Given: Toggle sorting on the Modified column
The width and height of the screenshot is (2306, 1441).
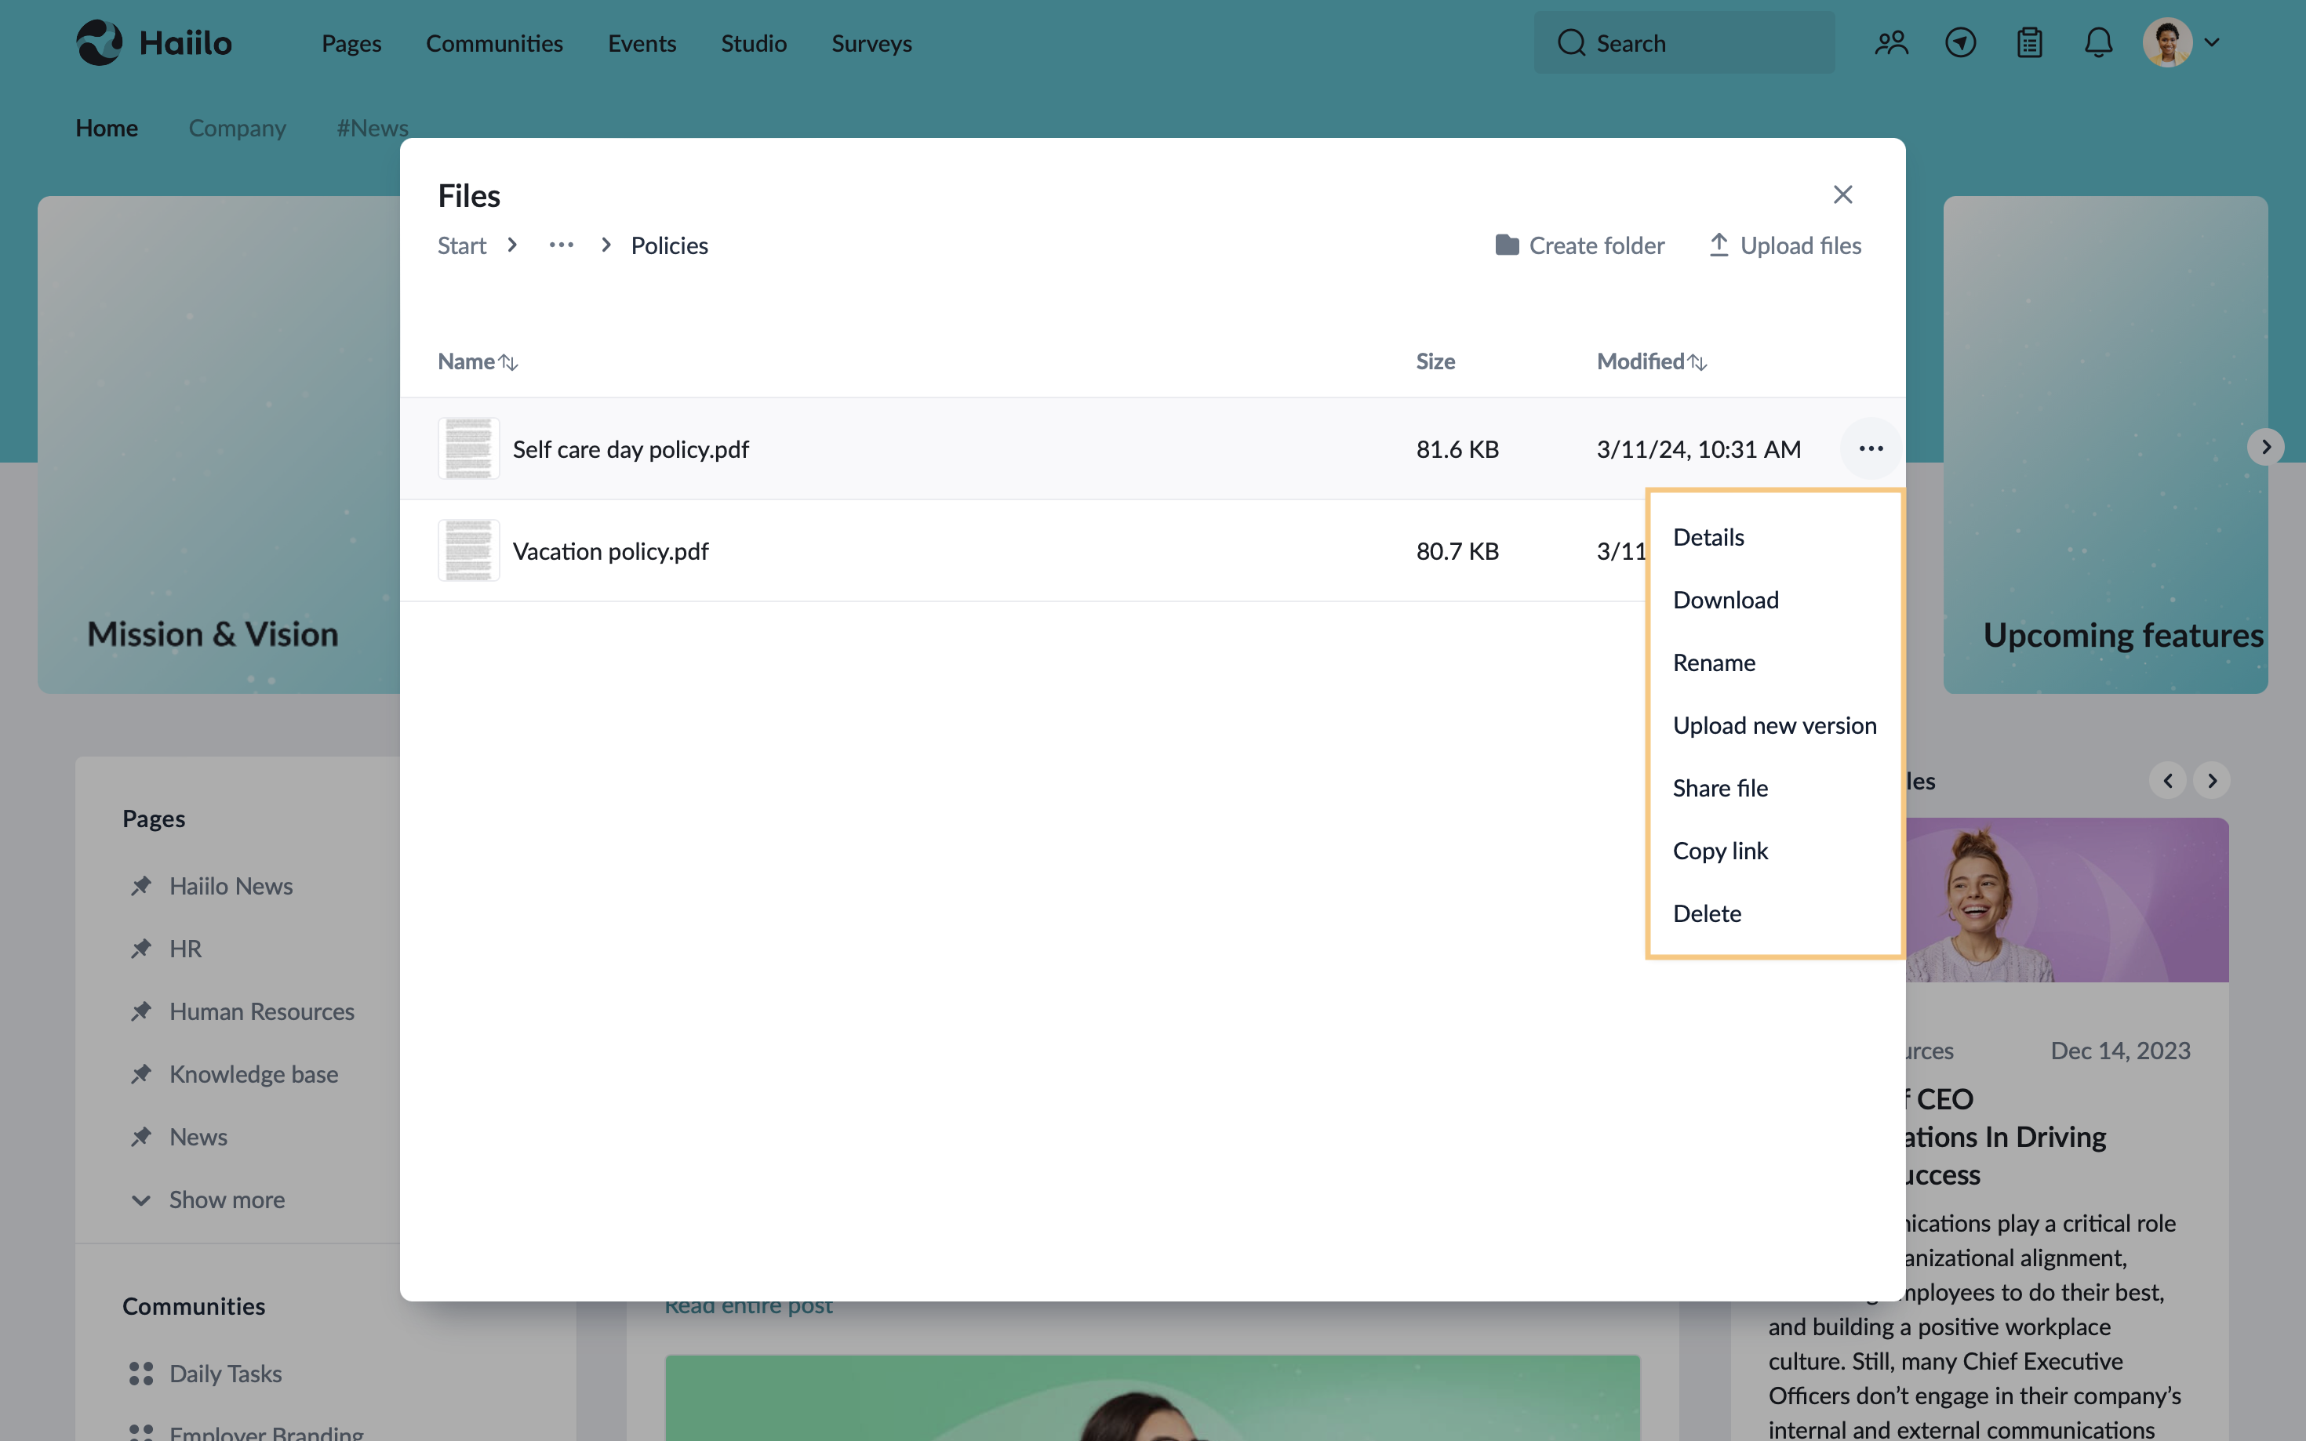Looking at the screenshot, I should pos(1698,361).
